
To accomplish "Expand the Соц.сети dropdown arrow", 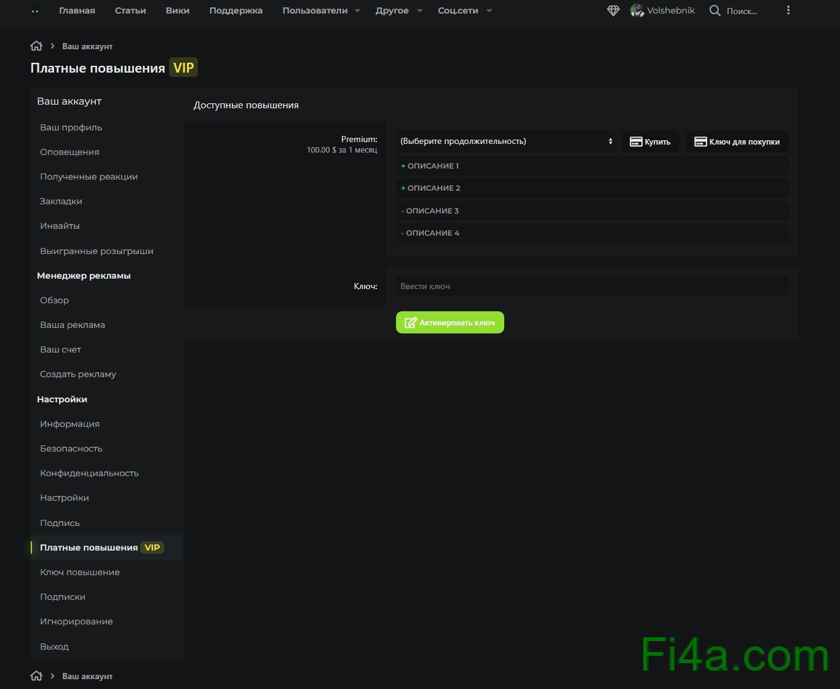I will [x=489, y=11].
